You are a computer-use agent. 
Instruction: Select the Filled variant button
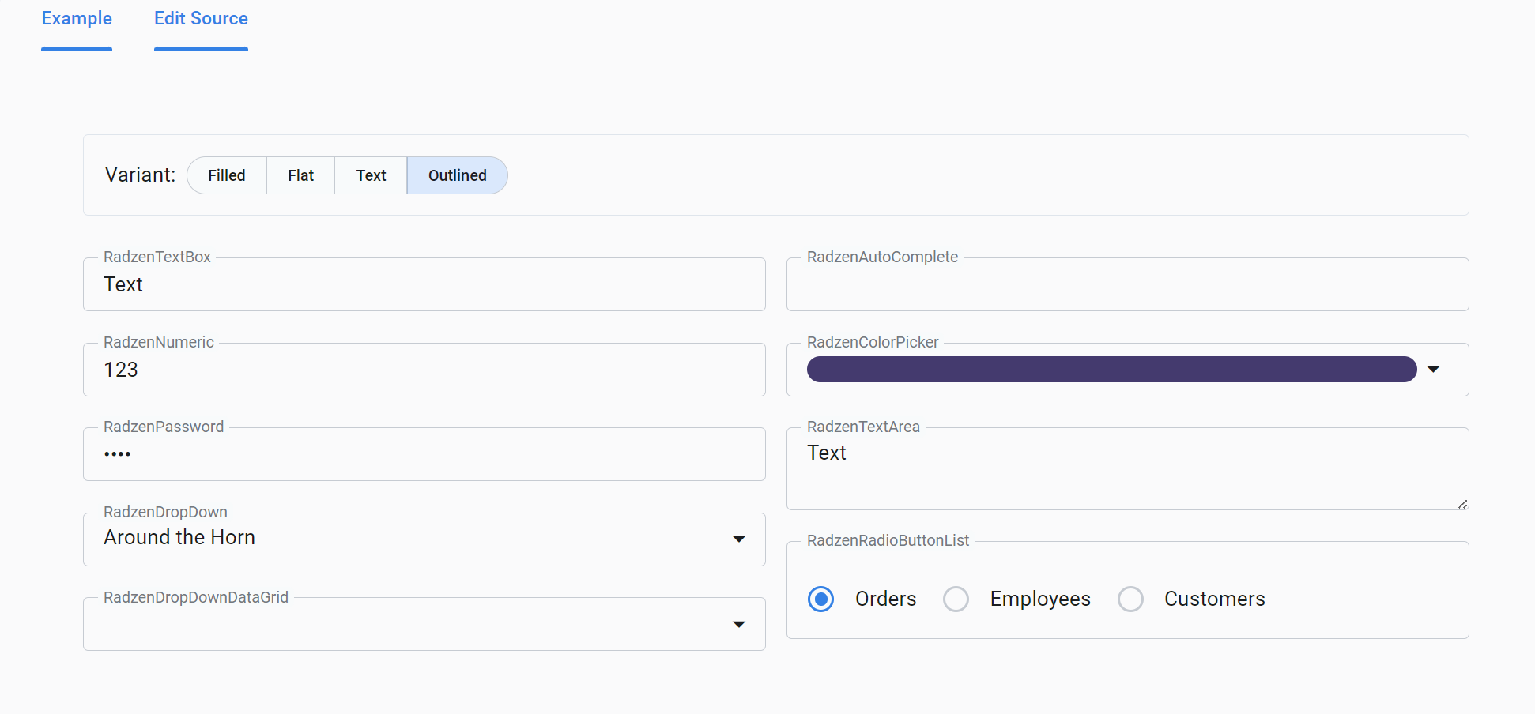coord(226,175)
